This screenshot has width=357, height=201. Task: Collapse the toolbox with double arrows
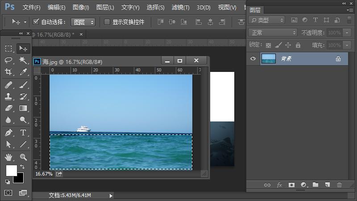21,33
